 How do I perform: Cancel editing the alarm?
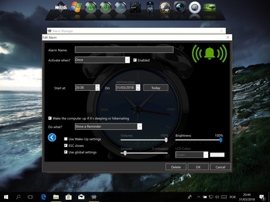pos(220,167)
